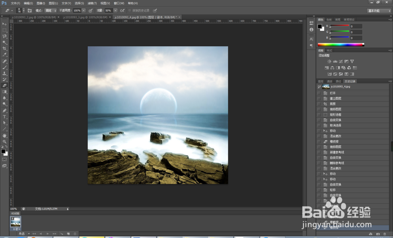Open the Info panel icon

(x=311, y=29)
